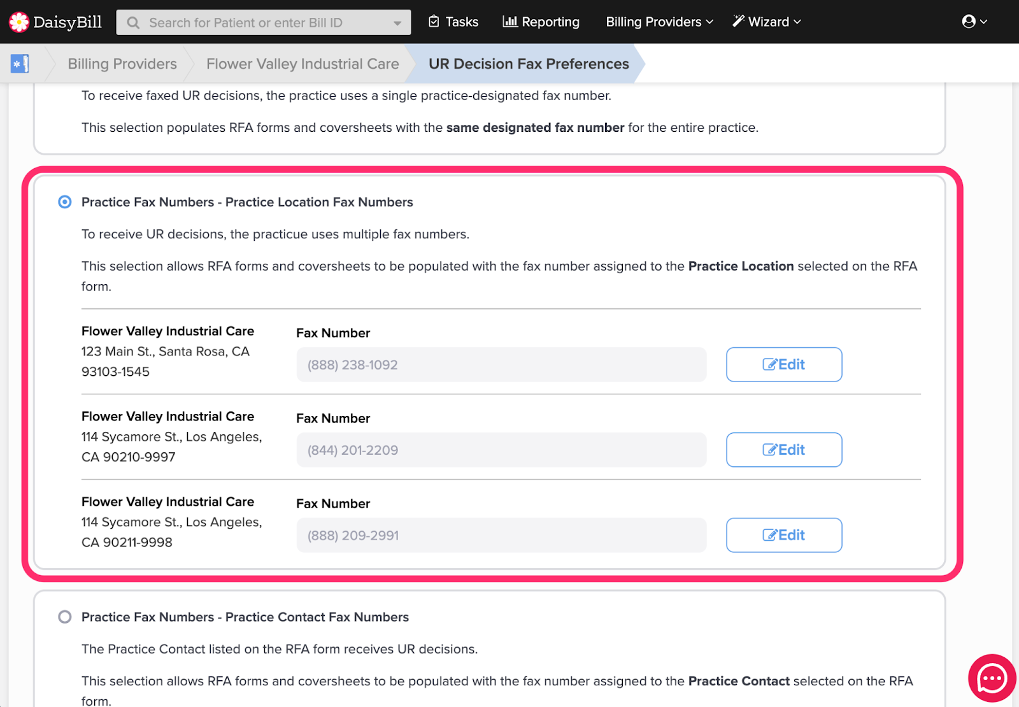Click the (888) 238-1092 fax field
1019x707 pixels.
pos(501,364)
